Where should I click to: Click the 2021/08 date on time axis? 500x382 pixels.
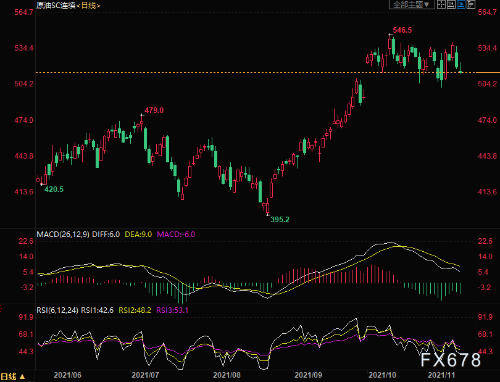[227, 375]
